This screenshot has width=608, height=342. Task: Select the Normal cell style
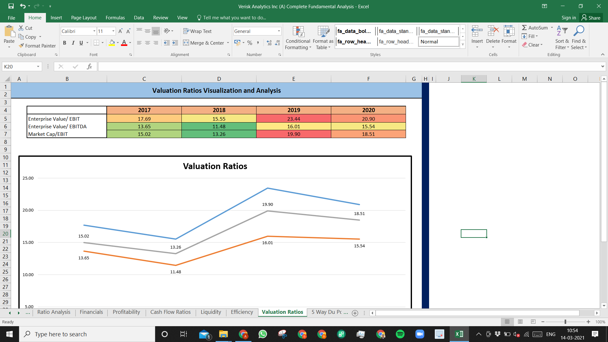[x=439, y=41]
